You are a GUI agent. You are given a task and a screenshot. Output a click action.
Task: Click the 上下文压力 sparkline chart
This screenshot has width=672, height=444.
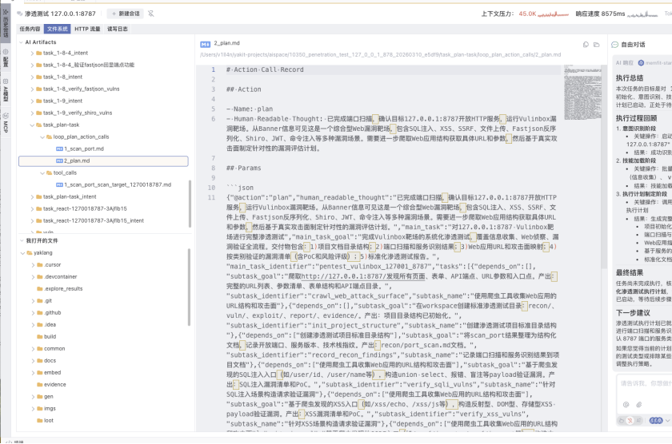click(x=553, y=14)
